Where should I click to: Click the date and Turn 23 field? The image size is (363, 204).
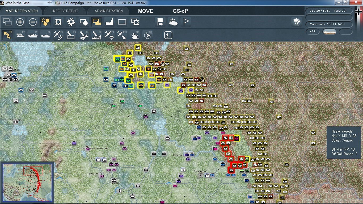point(329,11)
